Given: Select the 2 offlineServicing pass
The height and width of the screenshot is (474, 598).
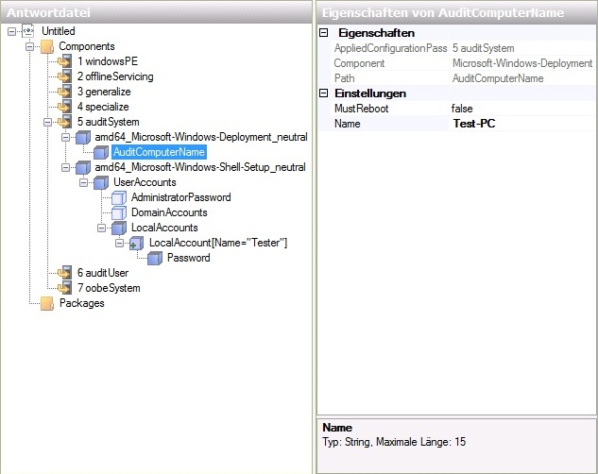Looking at the screenshot, I should [115, 76].
